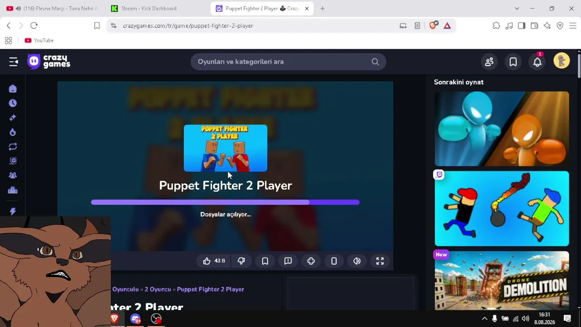
Task: Open the bookmarks bar apps grid
Action: [8, 40]
